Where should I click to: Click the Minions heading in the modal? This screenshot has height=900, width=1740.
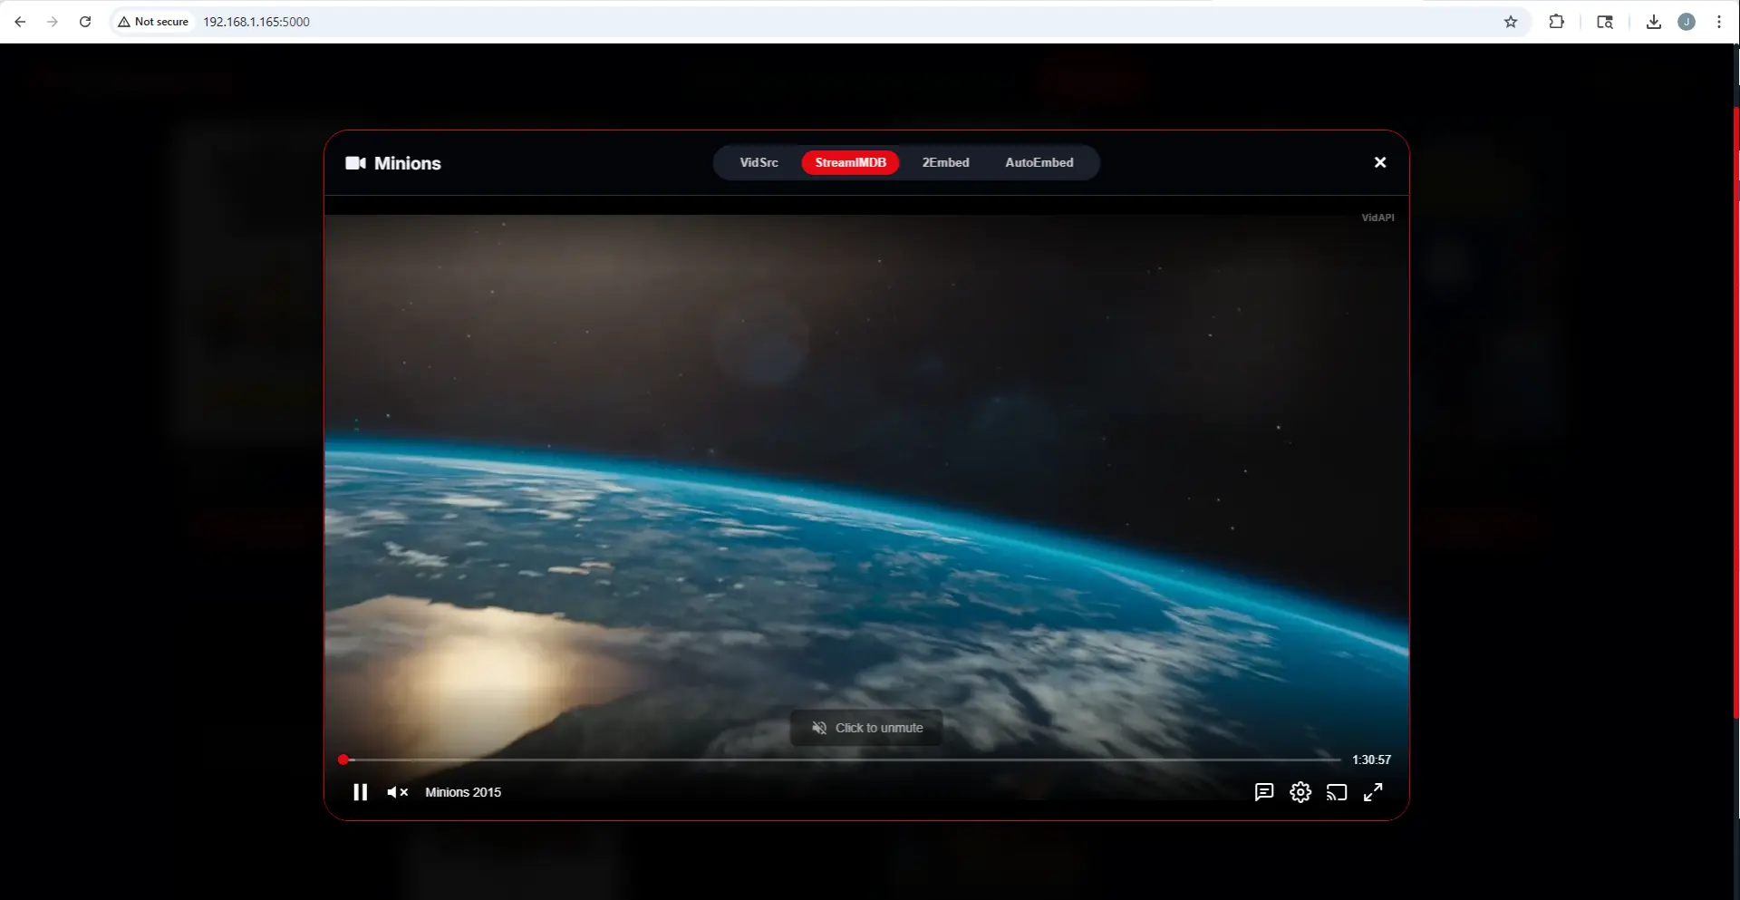[408, 163]
